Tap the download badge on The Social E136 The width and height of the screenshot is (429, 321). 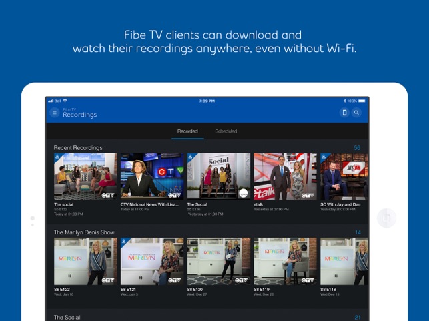coord(191,157)
